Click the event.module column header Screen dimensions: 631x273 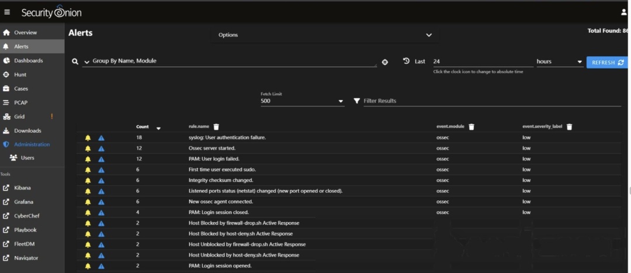coord(450,126)
